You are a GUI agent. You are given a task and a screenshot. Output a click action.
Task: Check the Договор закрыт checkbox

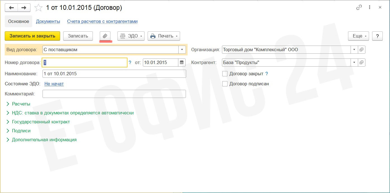click(x=225, y=74)
